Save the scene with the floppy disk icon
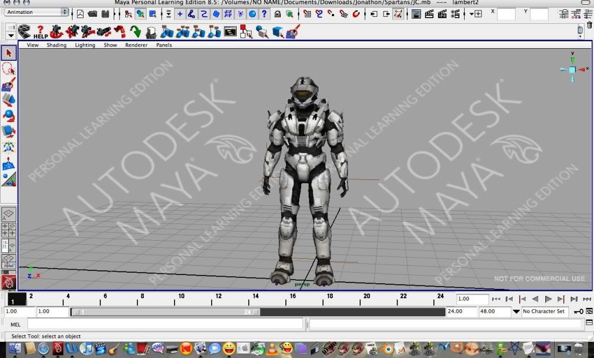 pyautogui.click(x=106, y=14)
